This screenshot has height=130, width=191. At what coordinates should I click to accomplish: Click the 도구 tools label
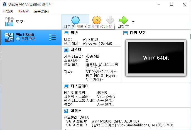tap(19, 22)
